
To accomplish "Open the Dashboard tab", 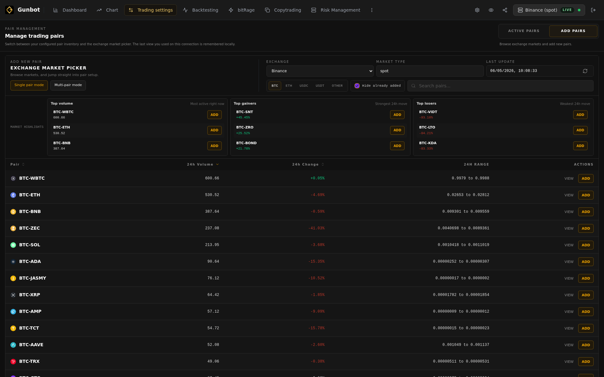I will point(70,10).
